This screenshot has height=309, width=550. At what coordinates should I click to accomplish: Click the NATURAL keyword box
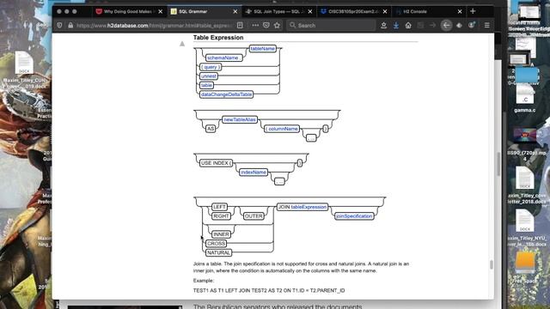click(218, 252)
